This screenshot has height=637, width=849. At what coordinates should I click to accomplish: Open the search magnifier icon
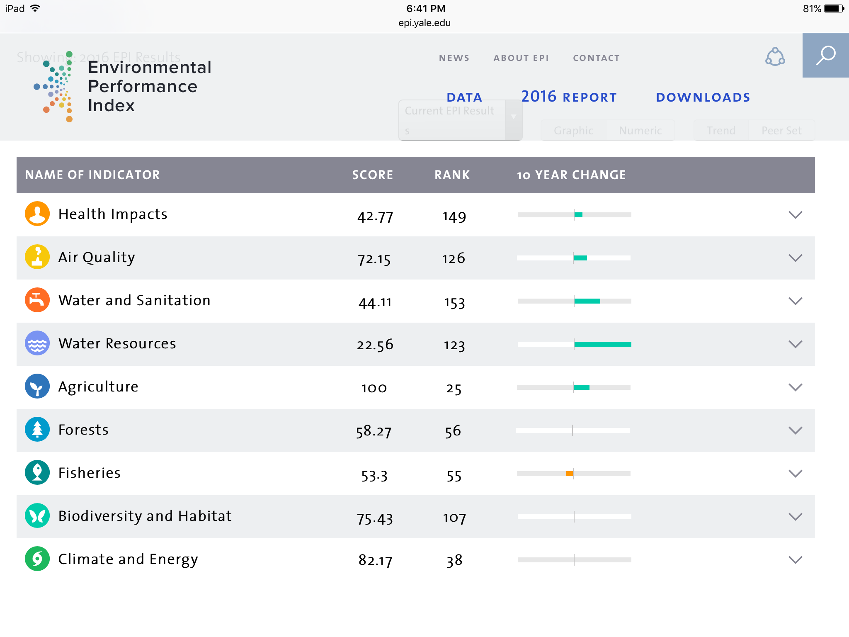(825, 55)
